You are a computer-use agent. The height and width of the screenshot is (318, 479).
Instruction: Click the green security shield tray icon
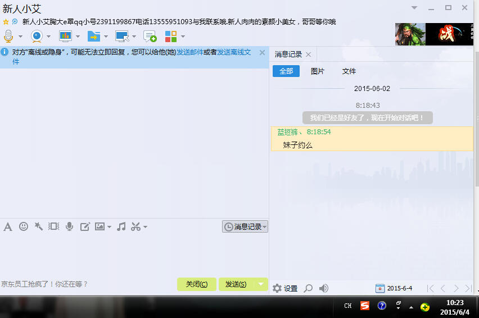(425, 307)
